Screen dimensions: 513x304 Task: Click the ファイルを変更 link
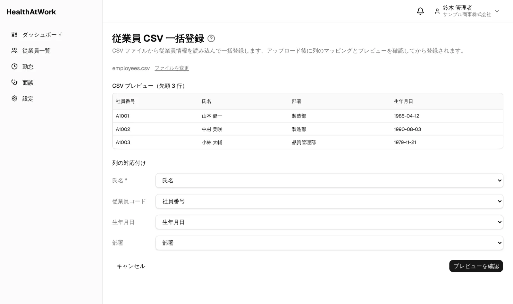[x=172, y=68]
